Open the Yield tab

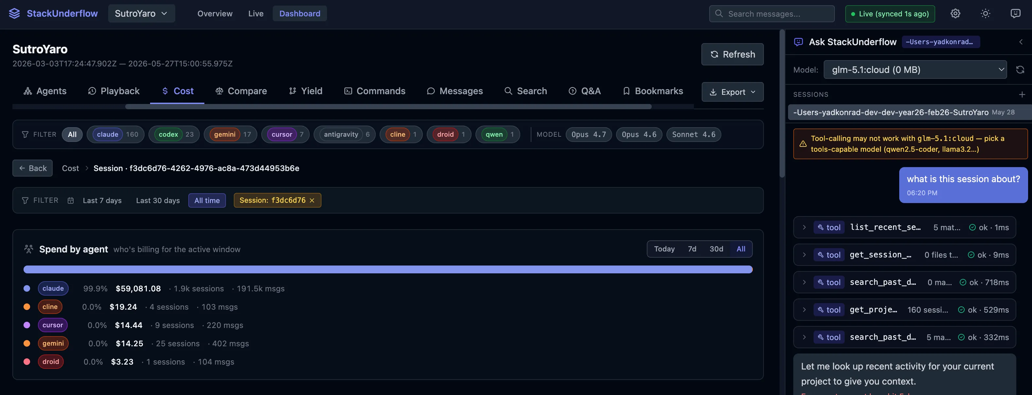306,91
